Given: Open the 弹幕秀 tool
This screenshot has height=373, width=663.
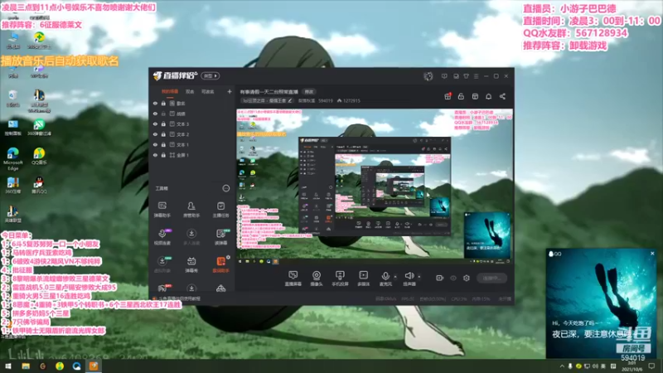Looking at the screenshot, I should tap(191, 264).
